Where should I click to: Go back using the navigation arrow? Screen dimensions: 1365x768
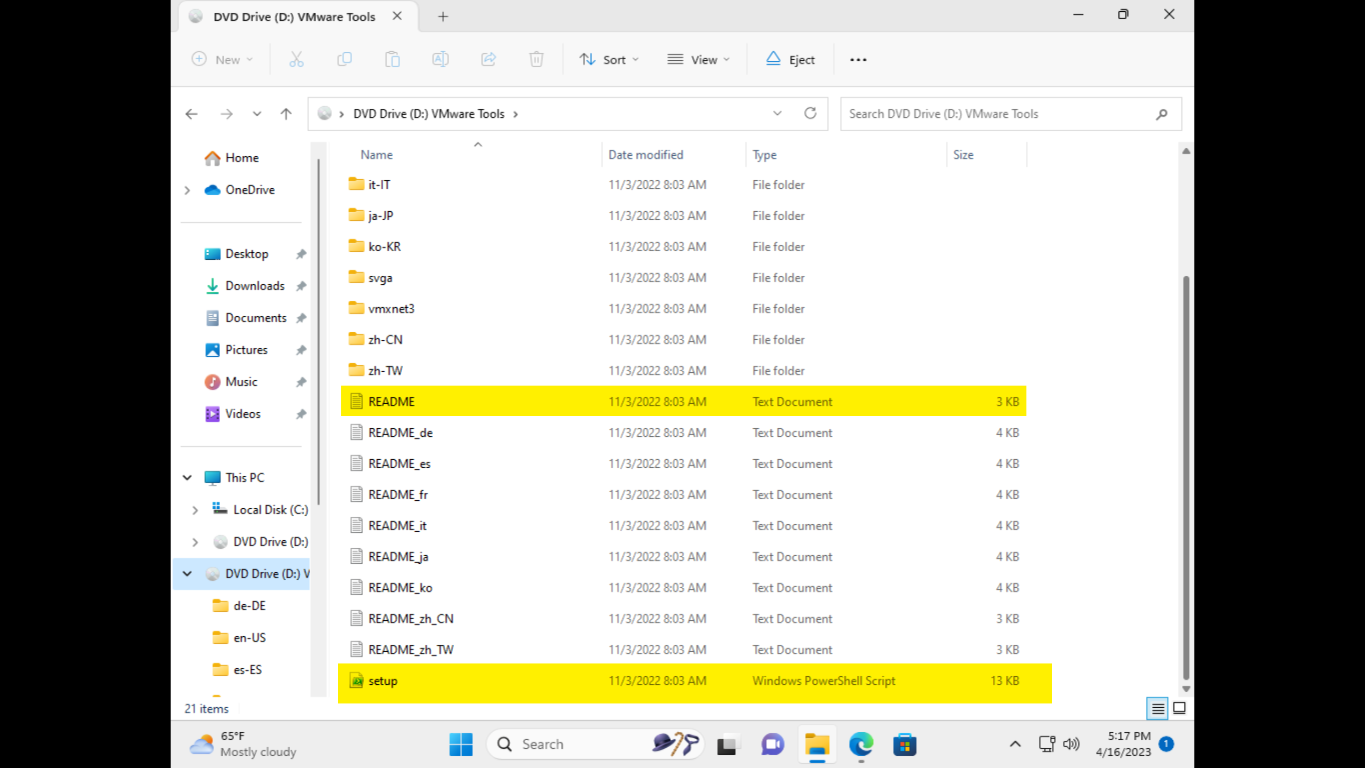pyautogui.click(x=191, y=114)
